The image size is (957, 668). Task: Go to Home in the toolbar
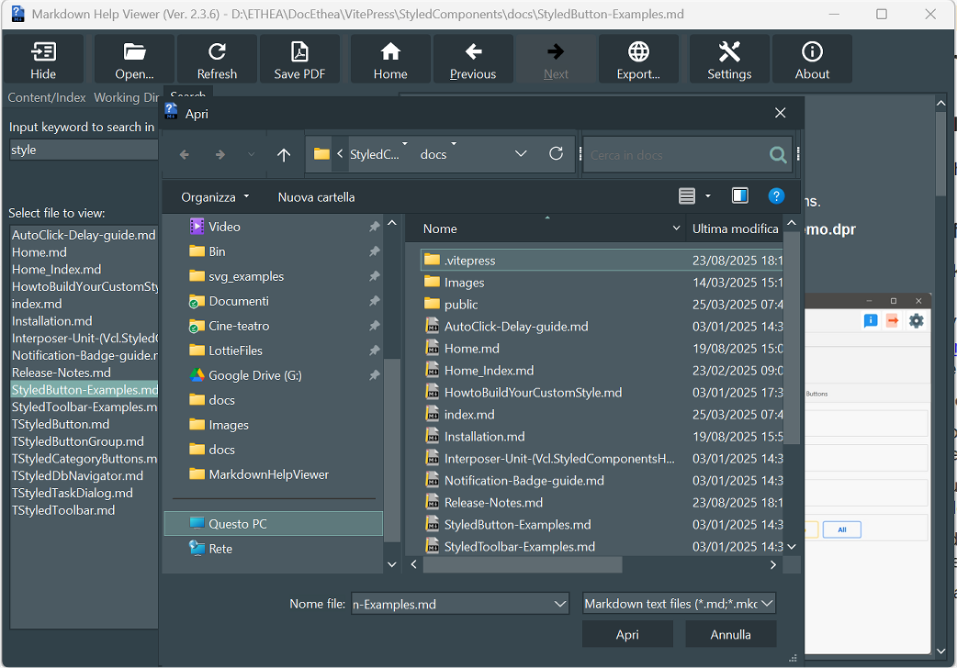(x=390, y=60)
